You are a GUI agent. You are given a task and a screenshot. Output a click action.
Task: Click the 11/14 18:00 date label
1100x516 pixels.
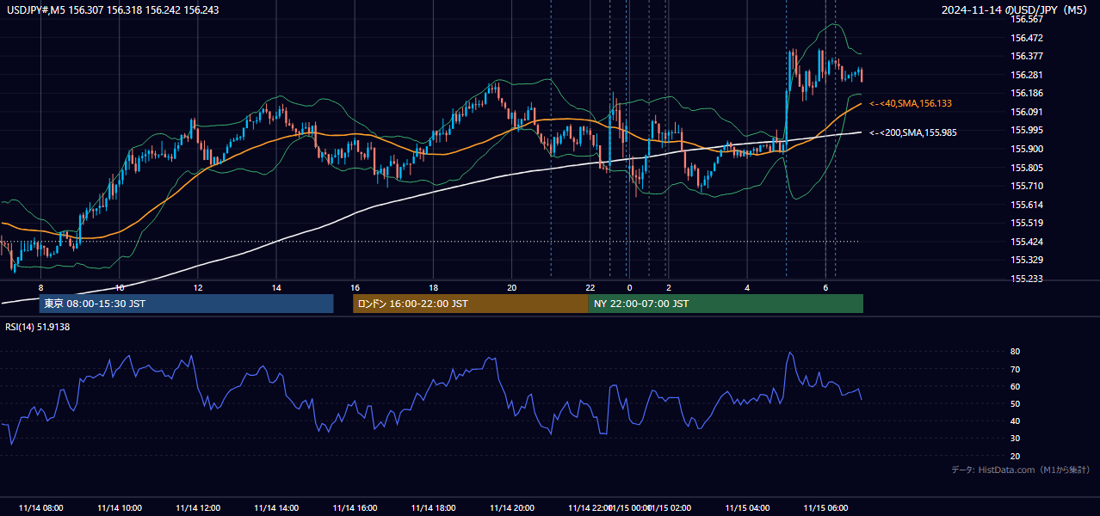433,507
